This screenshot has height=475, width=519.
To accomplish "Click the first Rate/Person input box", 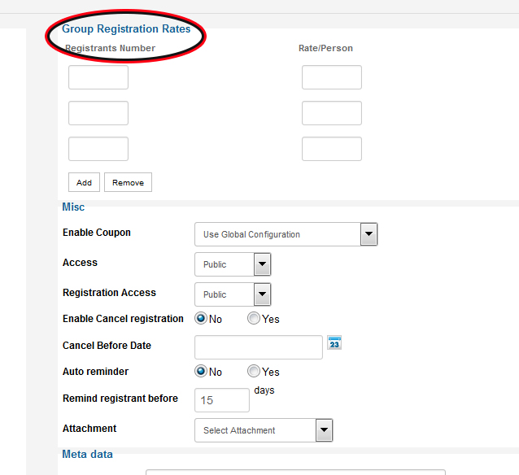I will coord(331,78).
